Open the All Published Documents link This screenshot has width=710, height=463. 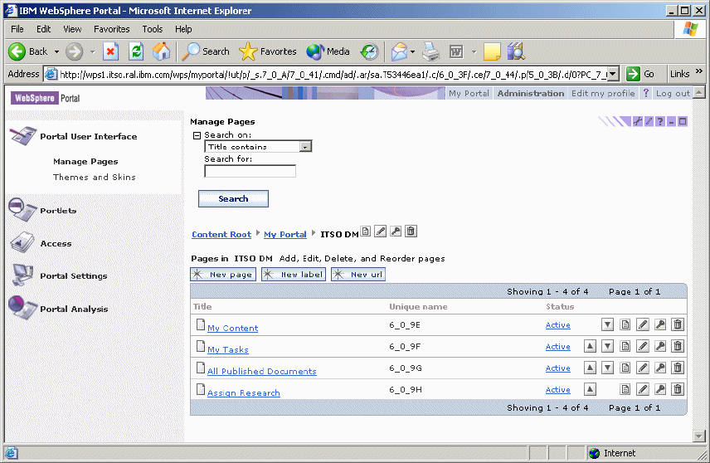[261, 372]
